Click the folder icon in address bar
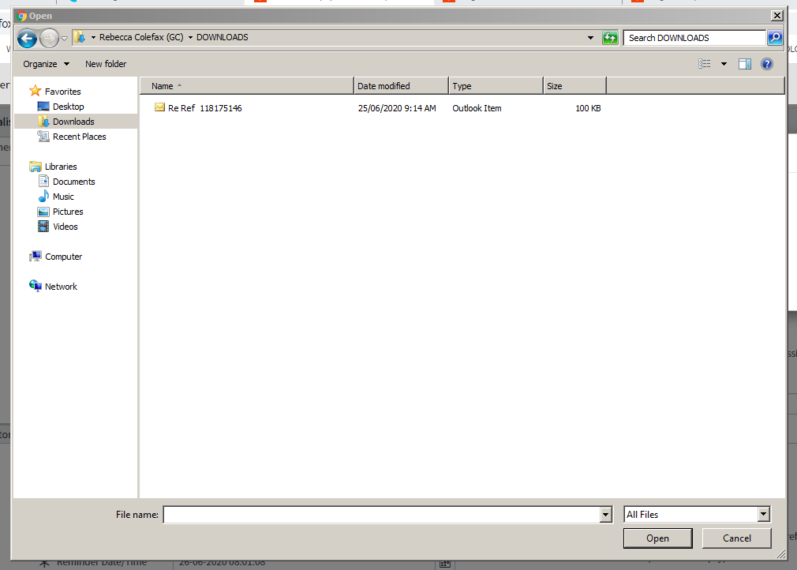The height and width of the screenshot is (570, 797). (79, 37)
